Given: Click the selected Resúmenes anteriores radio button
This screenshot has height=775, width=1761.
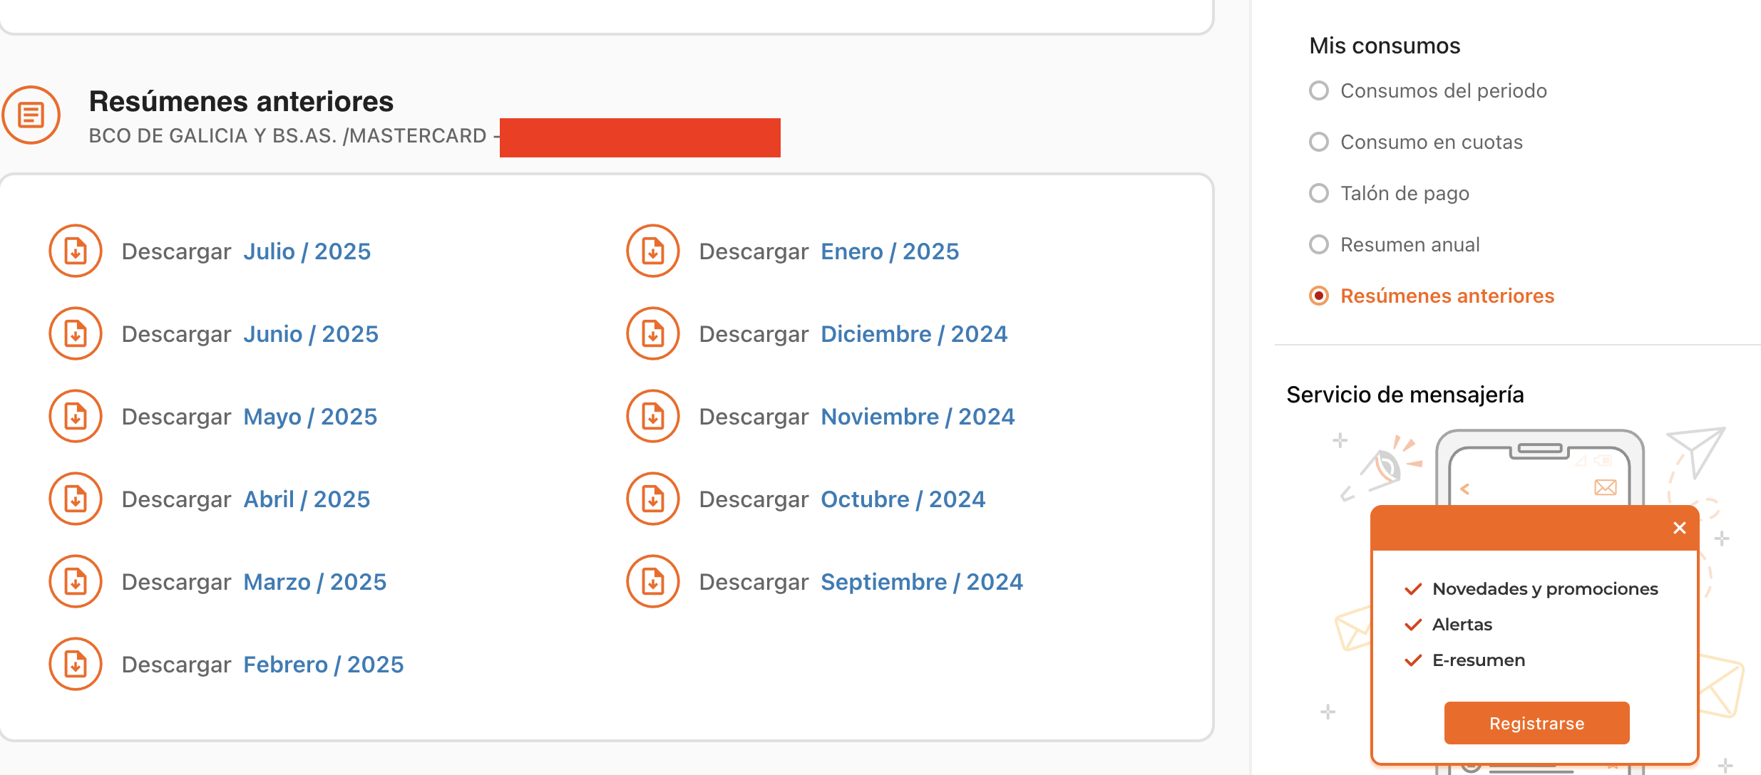Looking at the screenshot, I should pos(1319,296).
